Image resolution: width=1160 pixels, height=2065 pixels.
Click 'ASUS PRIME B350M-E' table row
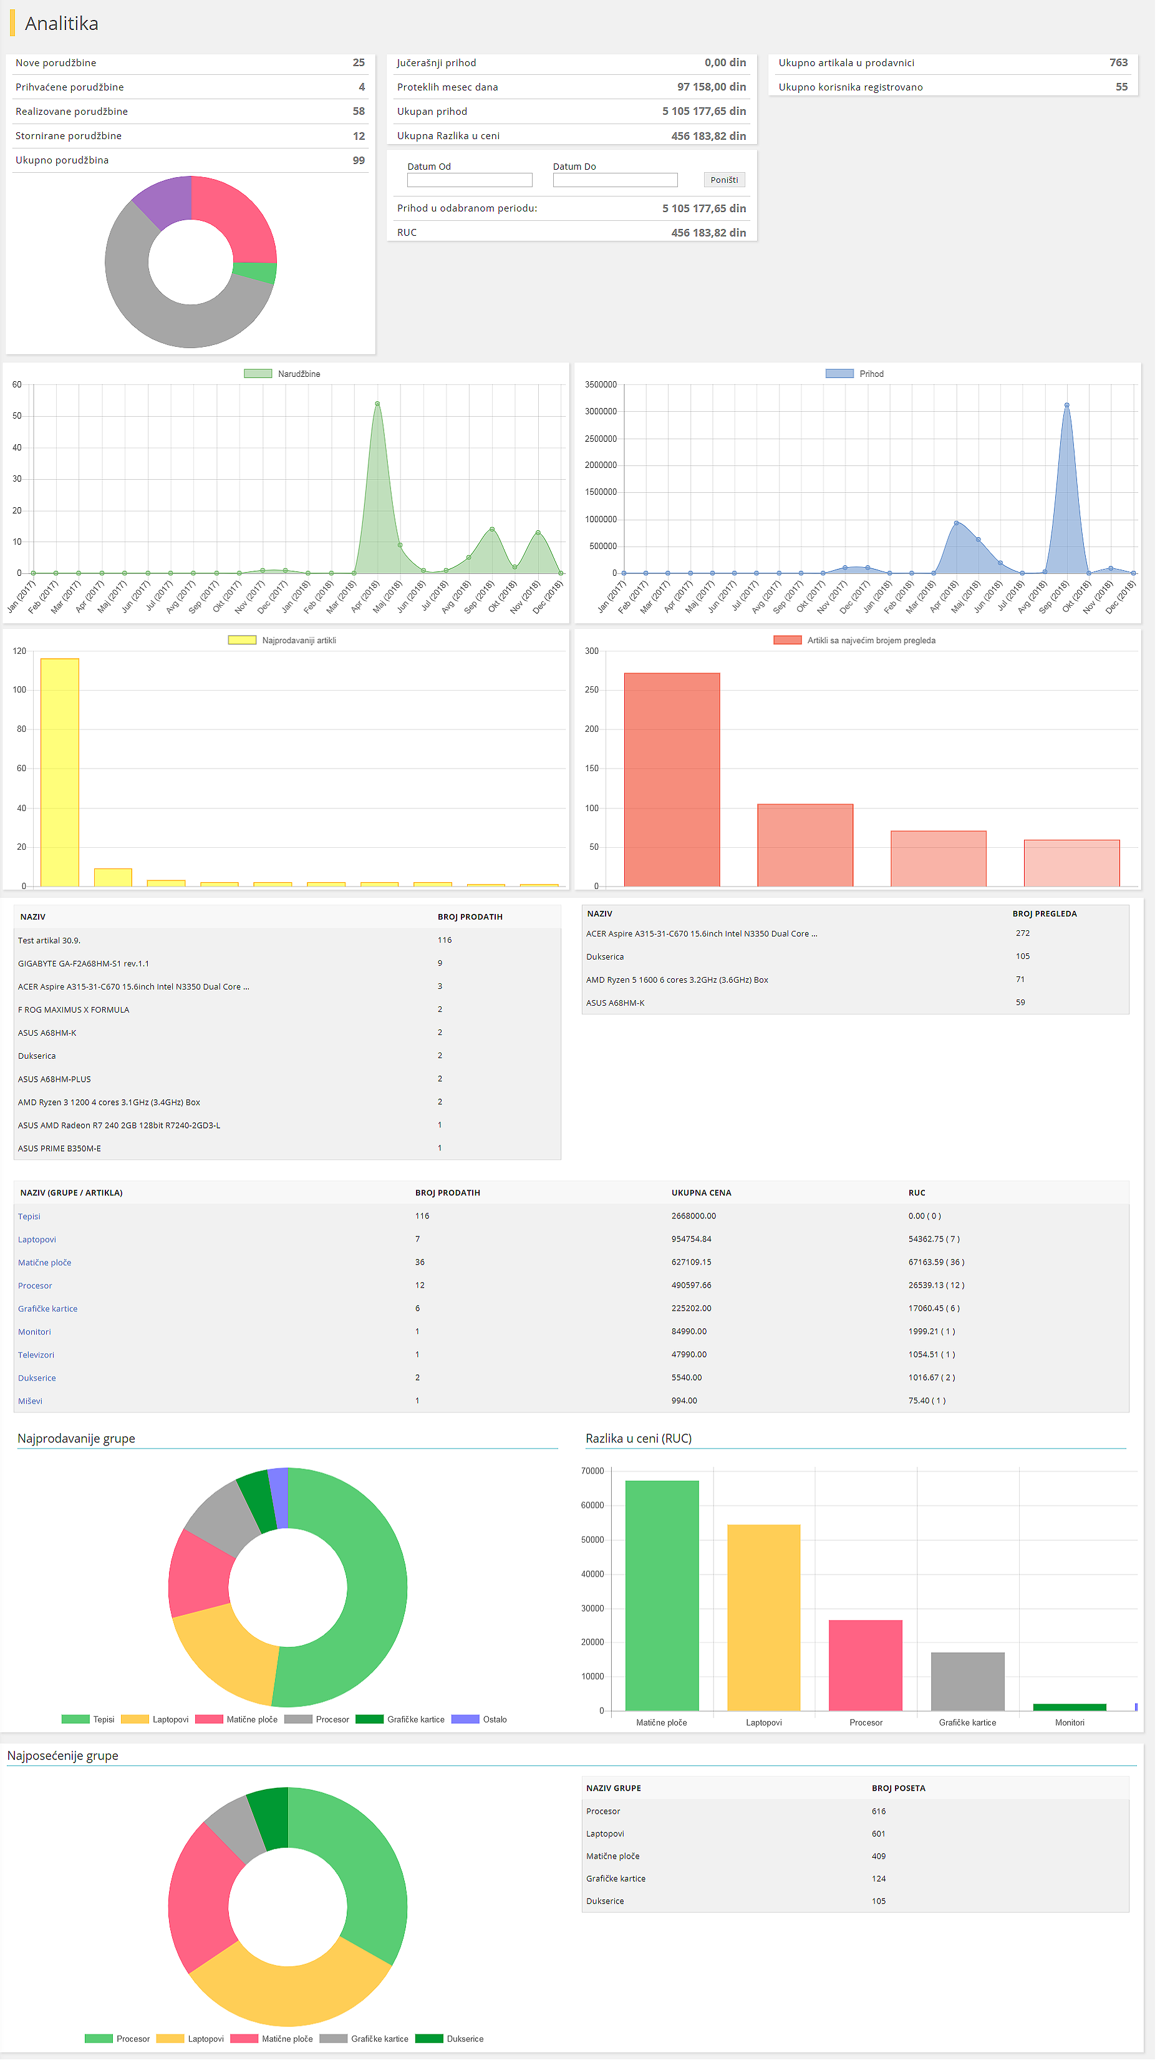[288, 1153]
